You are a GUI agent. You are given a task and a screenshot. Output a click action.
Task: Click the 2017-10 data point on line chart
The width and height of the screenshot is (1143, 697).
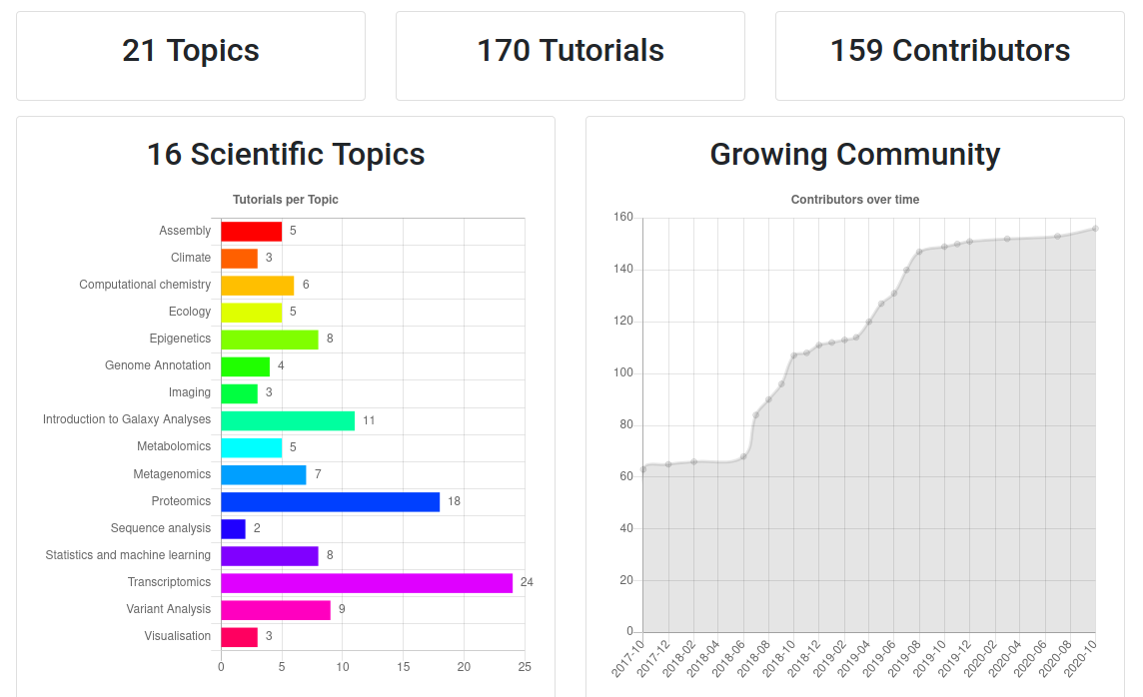coord(643,469)
